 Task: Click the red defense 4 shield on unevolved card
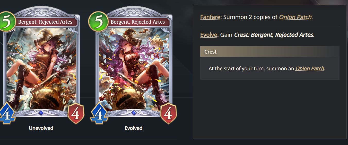(76, 114)
